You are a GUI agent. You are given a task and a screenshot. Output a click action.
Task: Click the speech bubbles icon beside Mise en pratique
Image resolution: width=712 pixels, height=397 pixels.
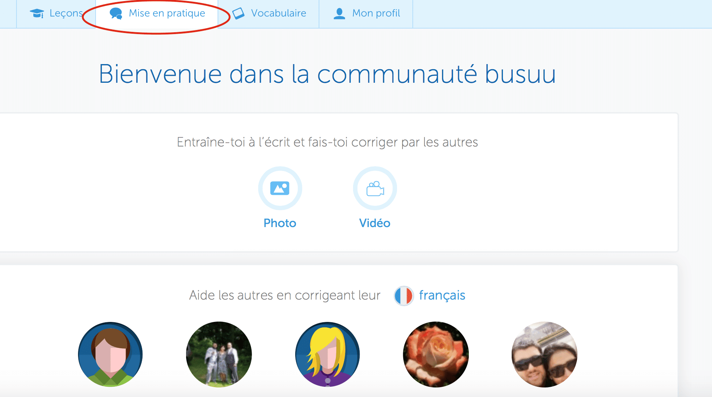pyautogui.click(x=116, y=13)
